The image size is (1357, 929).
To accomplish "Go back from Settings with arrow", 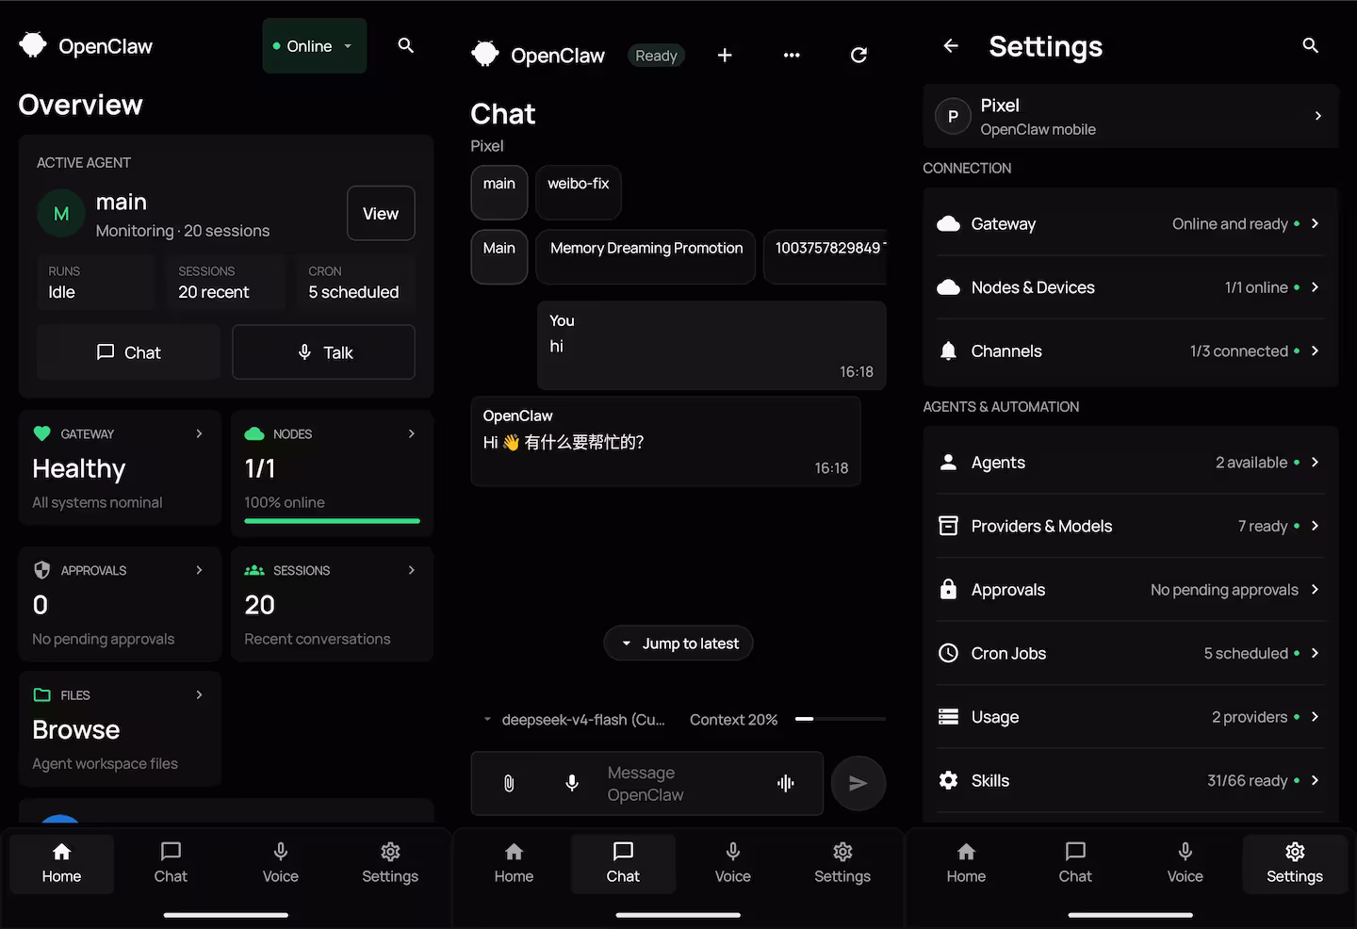I will [951, 45].
